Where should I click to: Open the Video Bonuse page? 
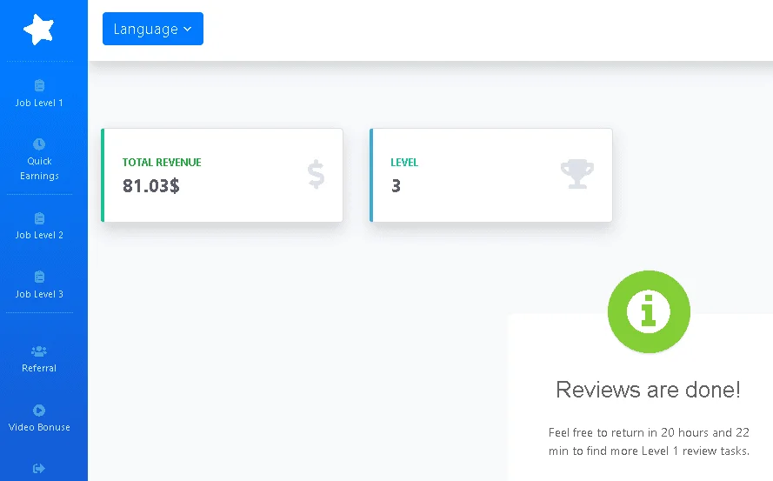click(39, 427)
